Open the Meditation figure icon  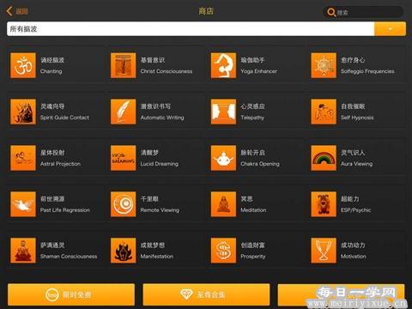click(x=223, y=204)
